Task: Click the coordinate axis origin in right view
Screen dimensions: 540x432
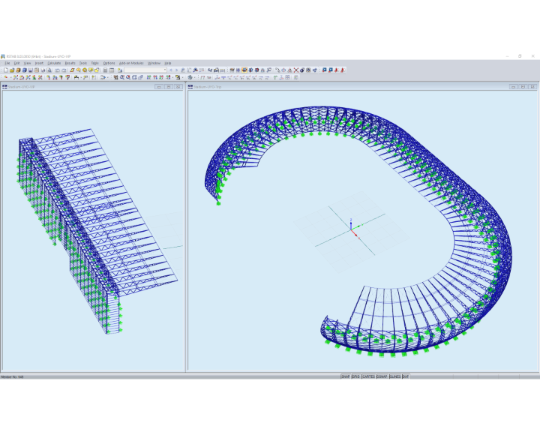Action: pyautogui.click(x=351, y=229)
